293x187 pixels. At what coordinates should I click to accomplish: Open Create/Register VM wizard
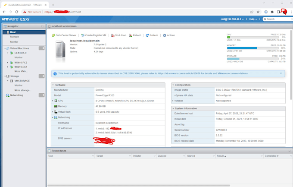pos(94,35)
